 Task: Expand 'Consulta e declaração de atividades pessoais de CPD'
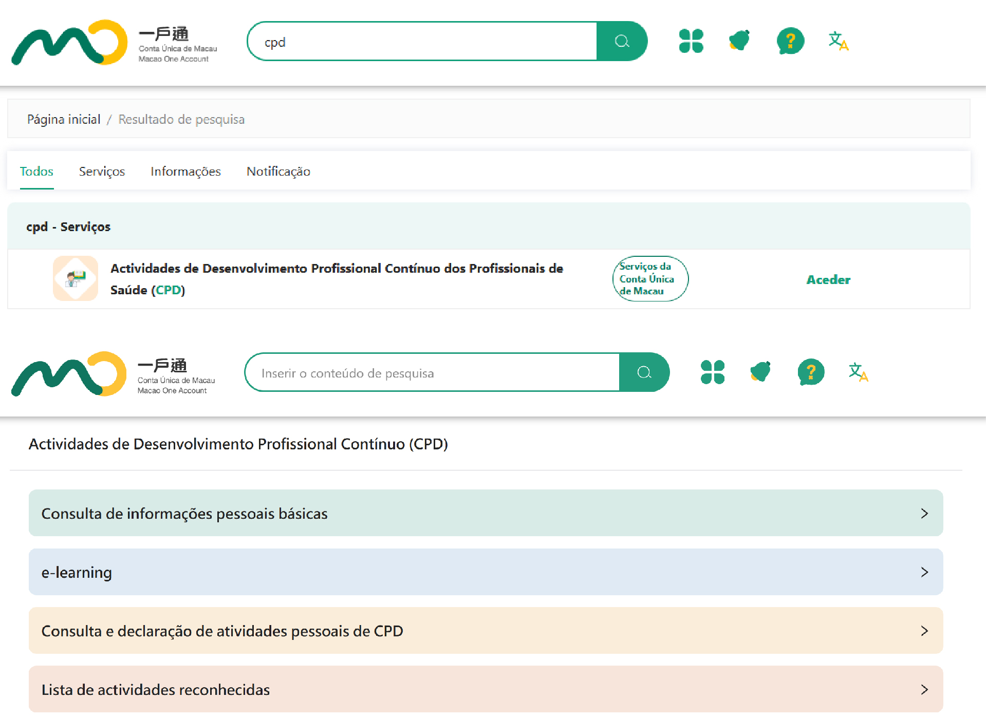click(x=486, y=630)
